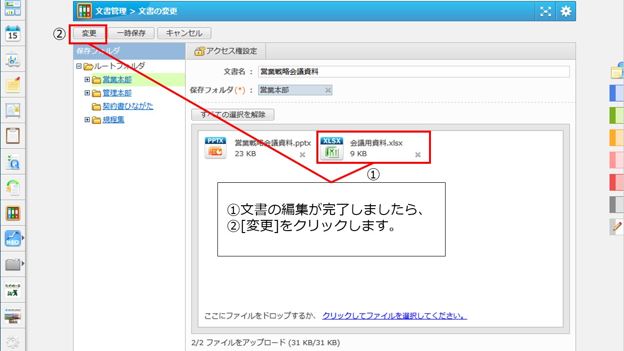
Task: Select the 規程集 folder in tree
Action: 113,119
